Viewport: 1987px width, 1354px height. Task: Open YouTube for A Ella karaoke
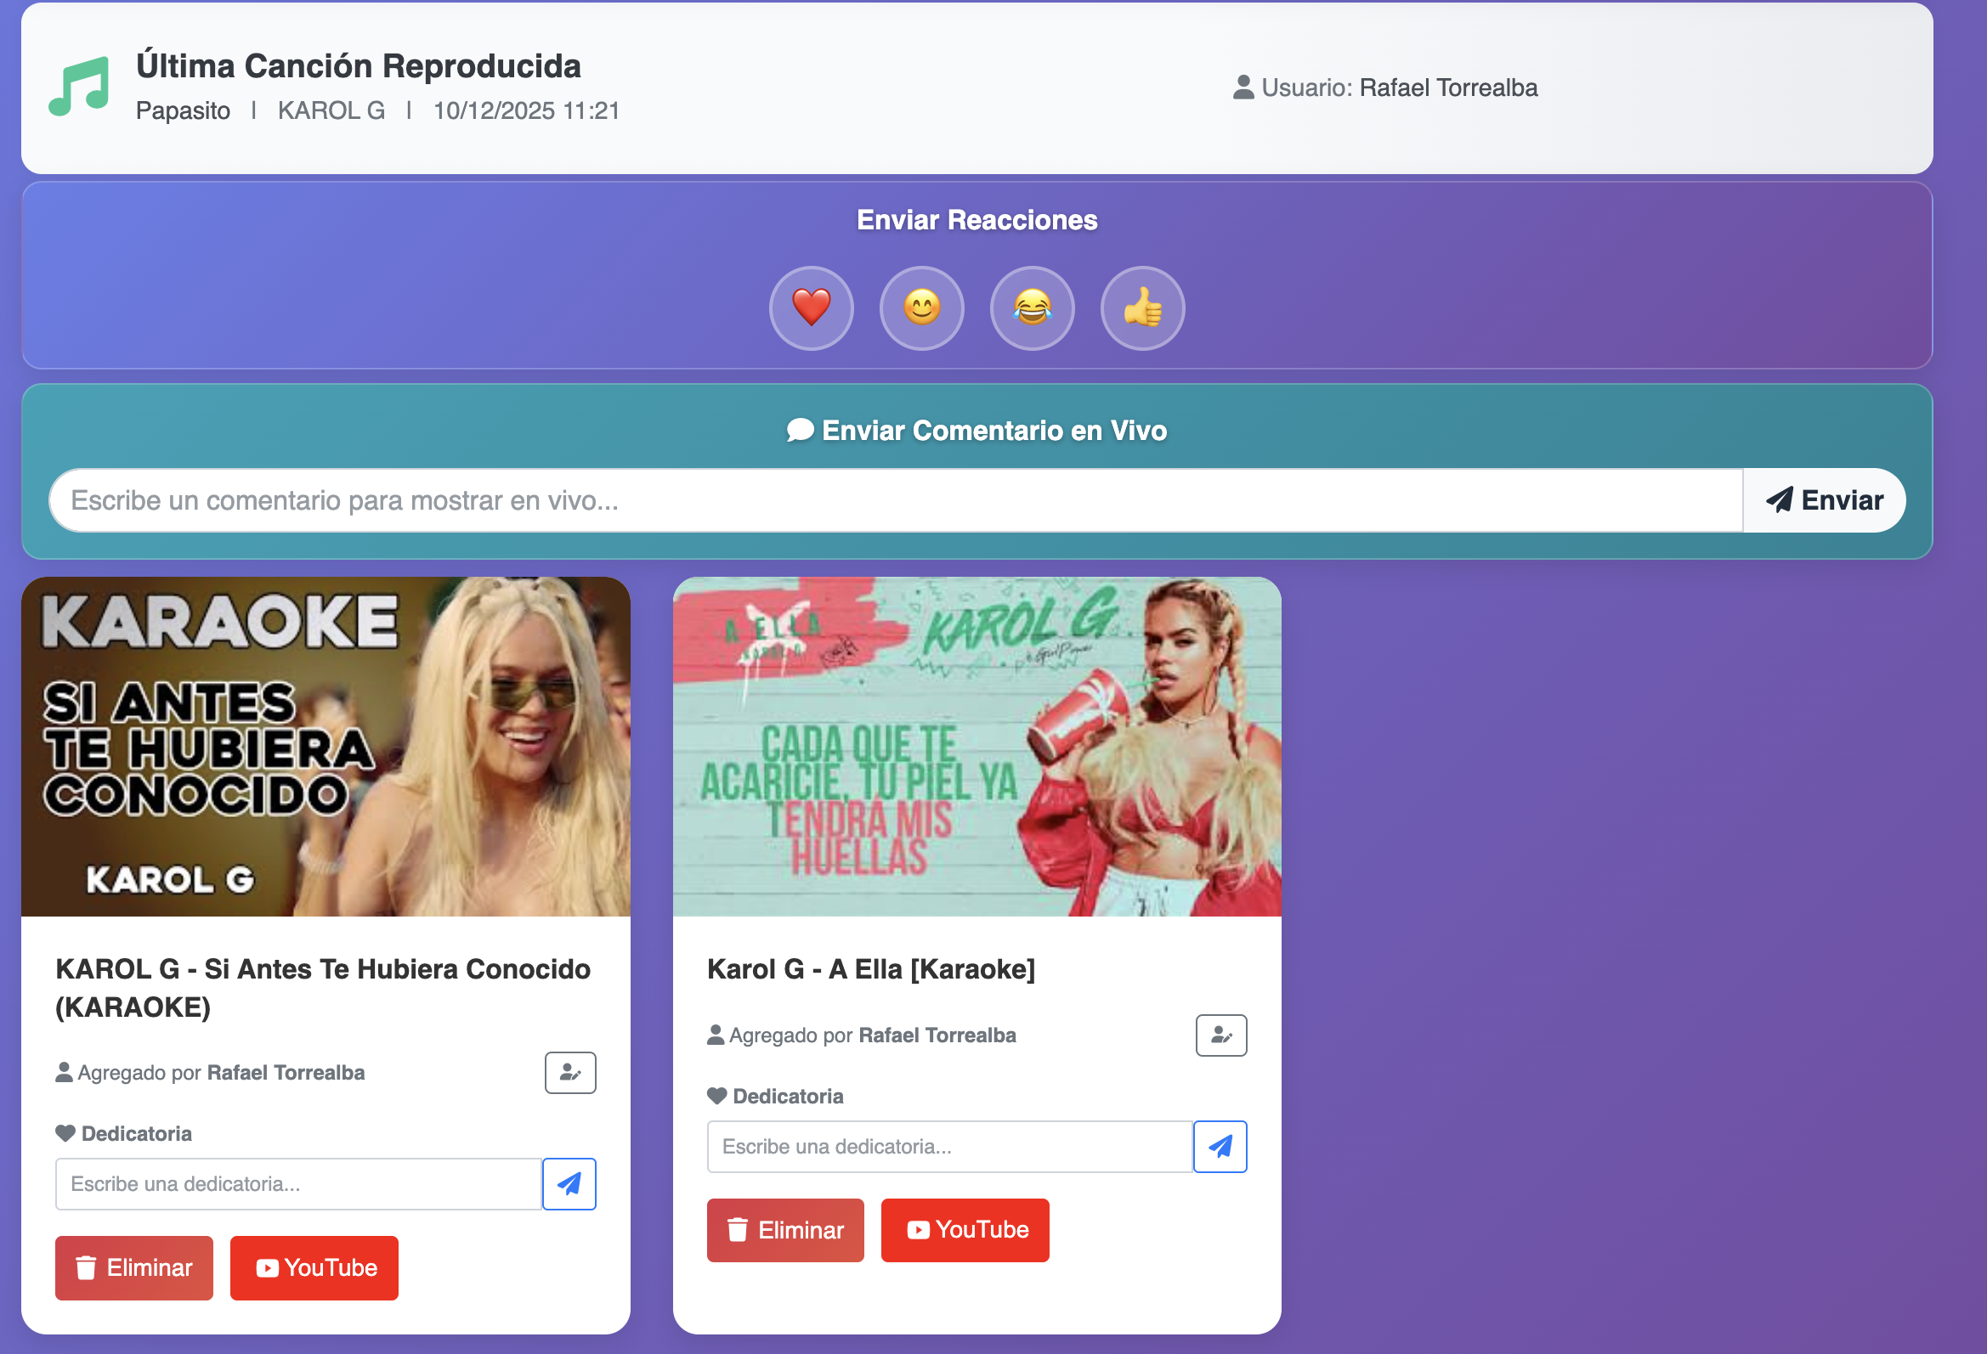pos(965,1229)
